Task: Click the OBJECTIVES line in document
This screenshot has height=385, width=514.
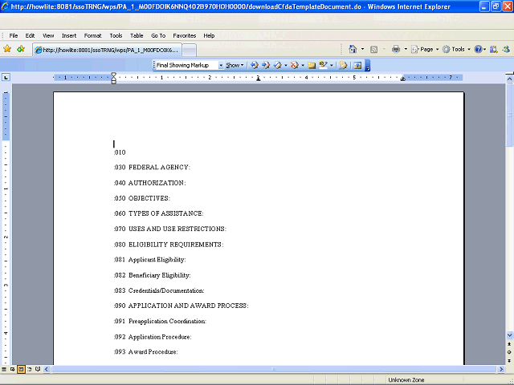Action: point(142,198)
